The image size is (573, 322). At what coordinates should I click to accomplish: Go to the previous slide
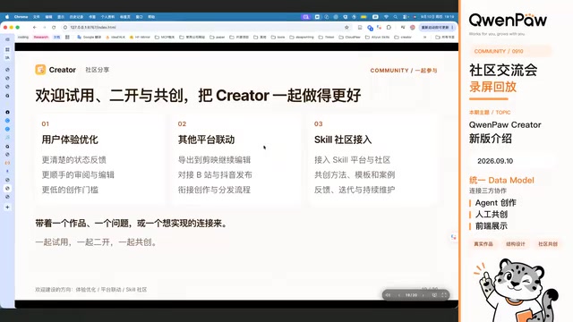tap(399, 295)
